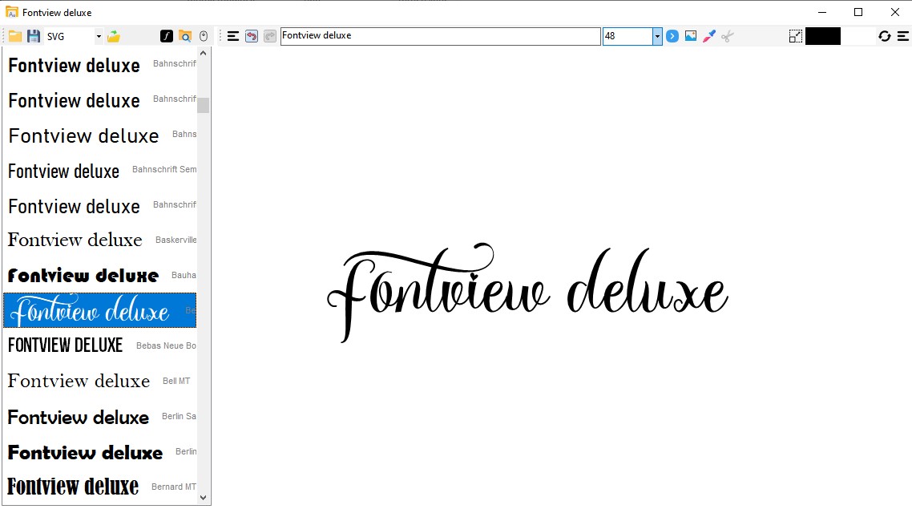Click the black f font icon

(x=166, y=35)
